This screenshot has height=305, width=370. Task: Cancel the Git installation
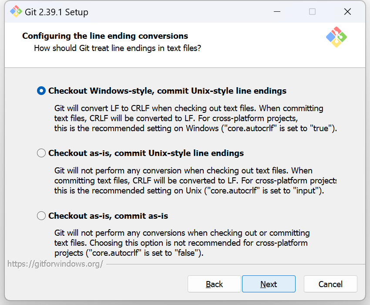pyautogui.click(x=330, y=284)
